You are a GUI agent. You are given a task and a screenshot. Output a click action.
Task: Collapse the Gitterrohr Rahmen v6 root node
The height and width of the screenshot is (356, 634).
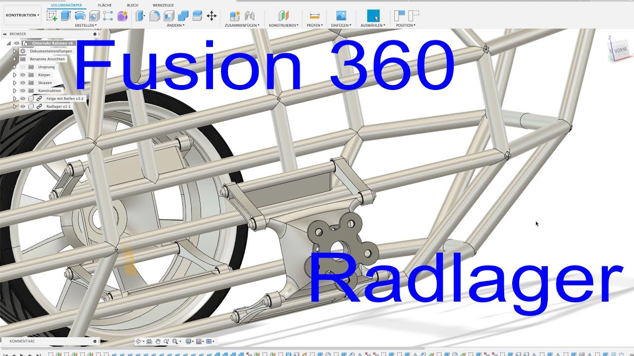[x=8, y=43]
